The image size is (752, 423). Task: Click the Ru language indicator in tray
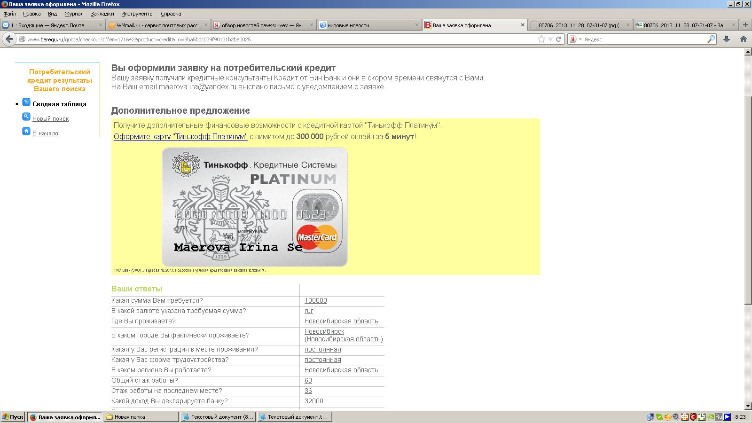click(719, 417)
